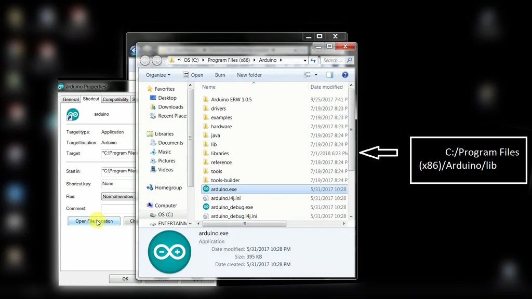Screen dimensions: 532x299
Task: Select the libraries folder icon
Action: tap(206, 153)
